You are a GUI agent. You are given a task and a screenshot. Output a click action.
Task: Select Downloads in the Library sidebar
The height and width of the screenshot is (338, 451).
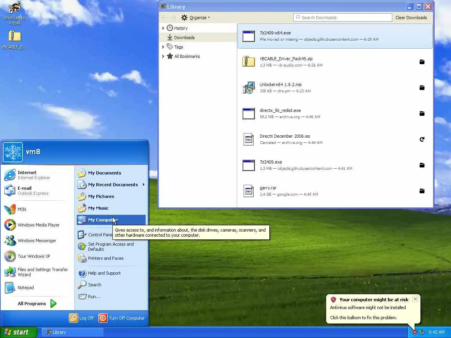pos(198,38)
